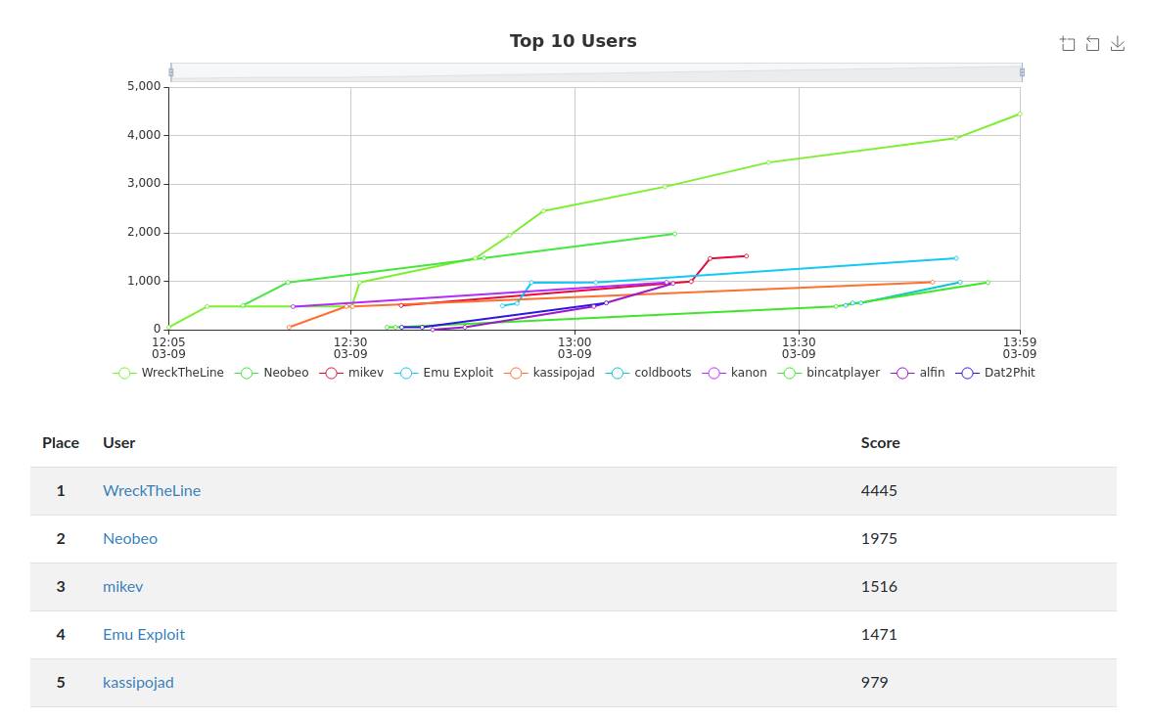Open the kassipojad profile link
The image size is (1150, 721).
pyautogui.click(x=138, y=682)
